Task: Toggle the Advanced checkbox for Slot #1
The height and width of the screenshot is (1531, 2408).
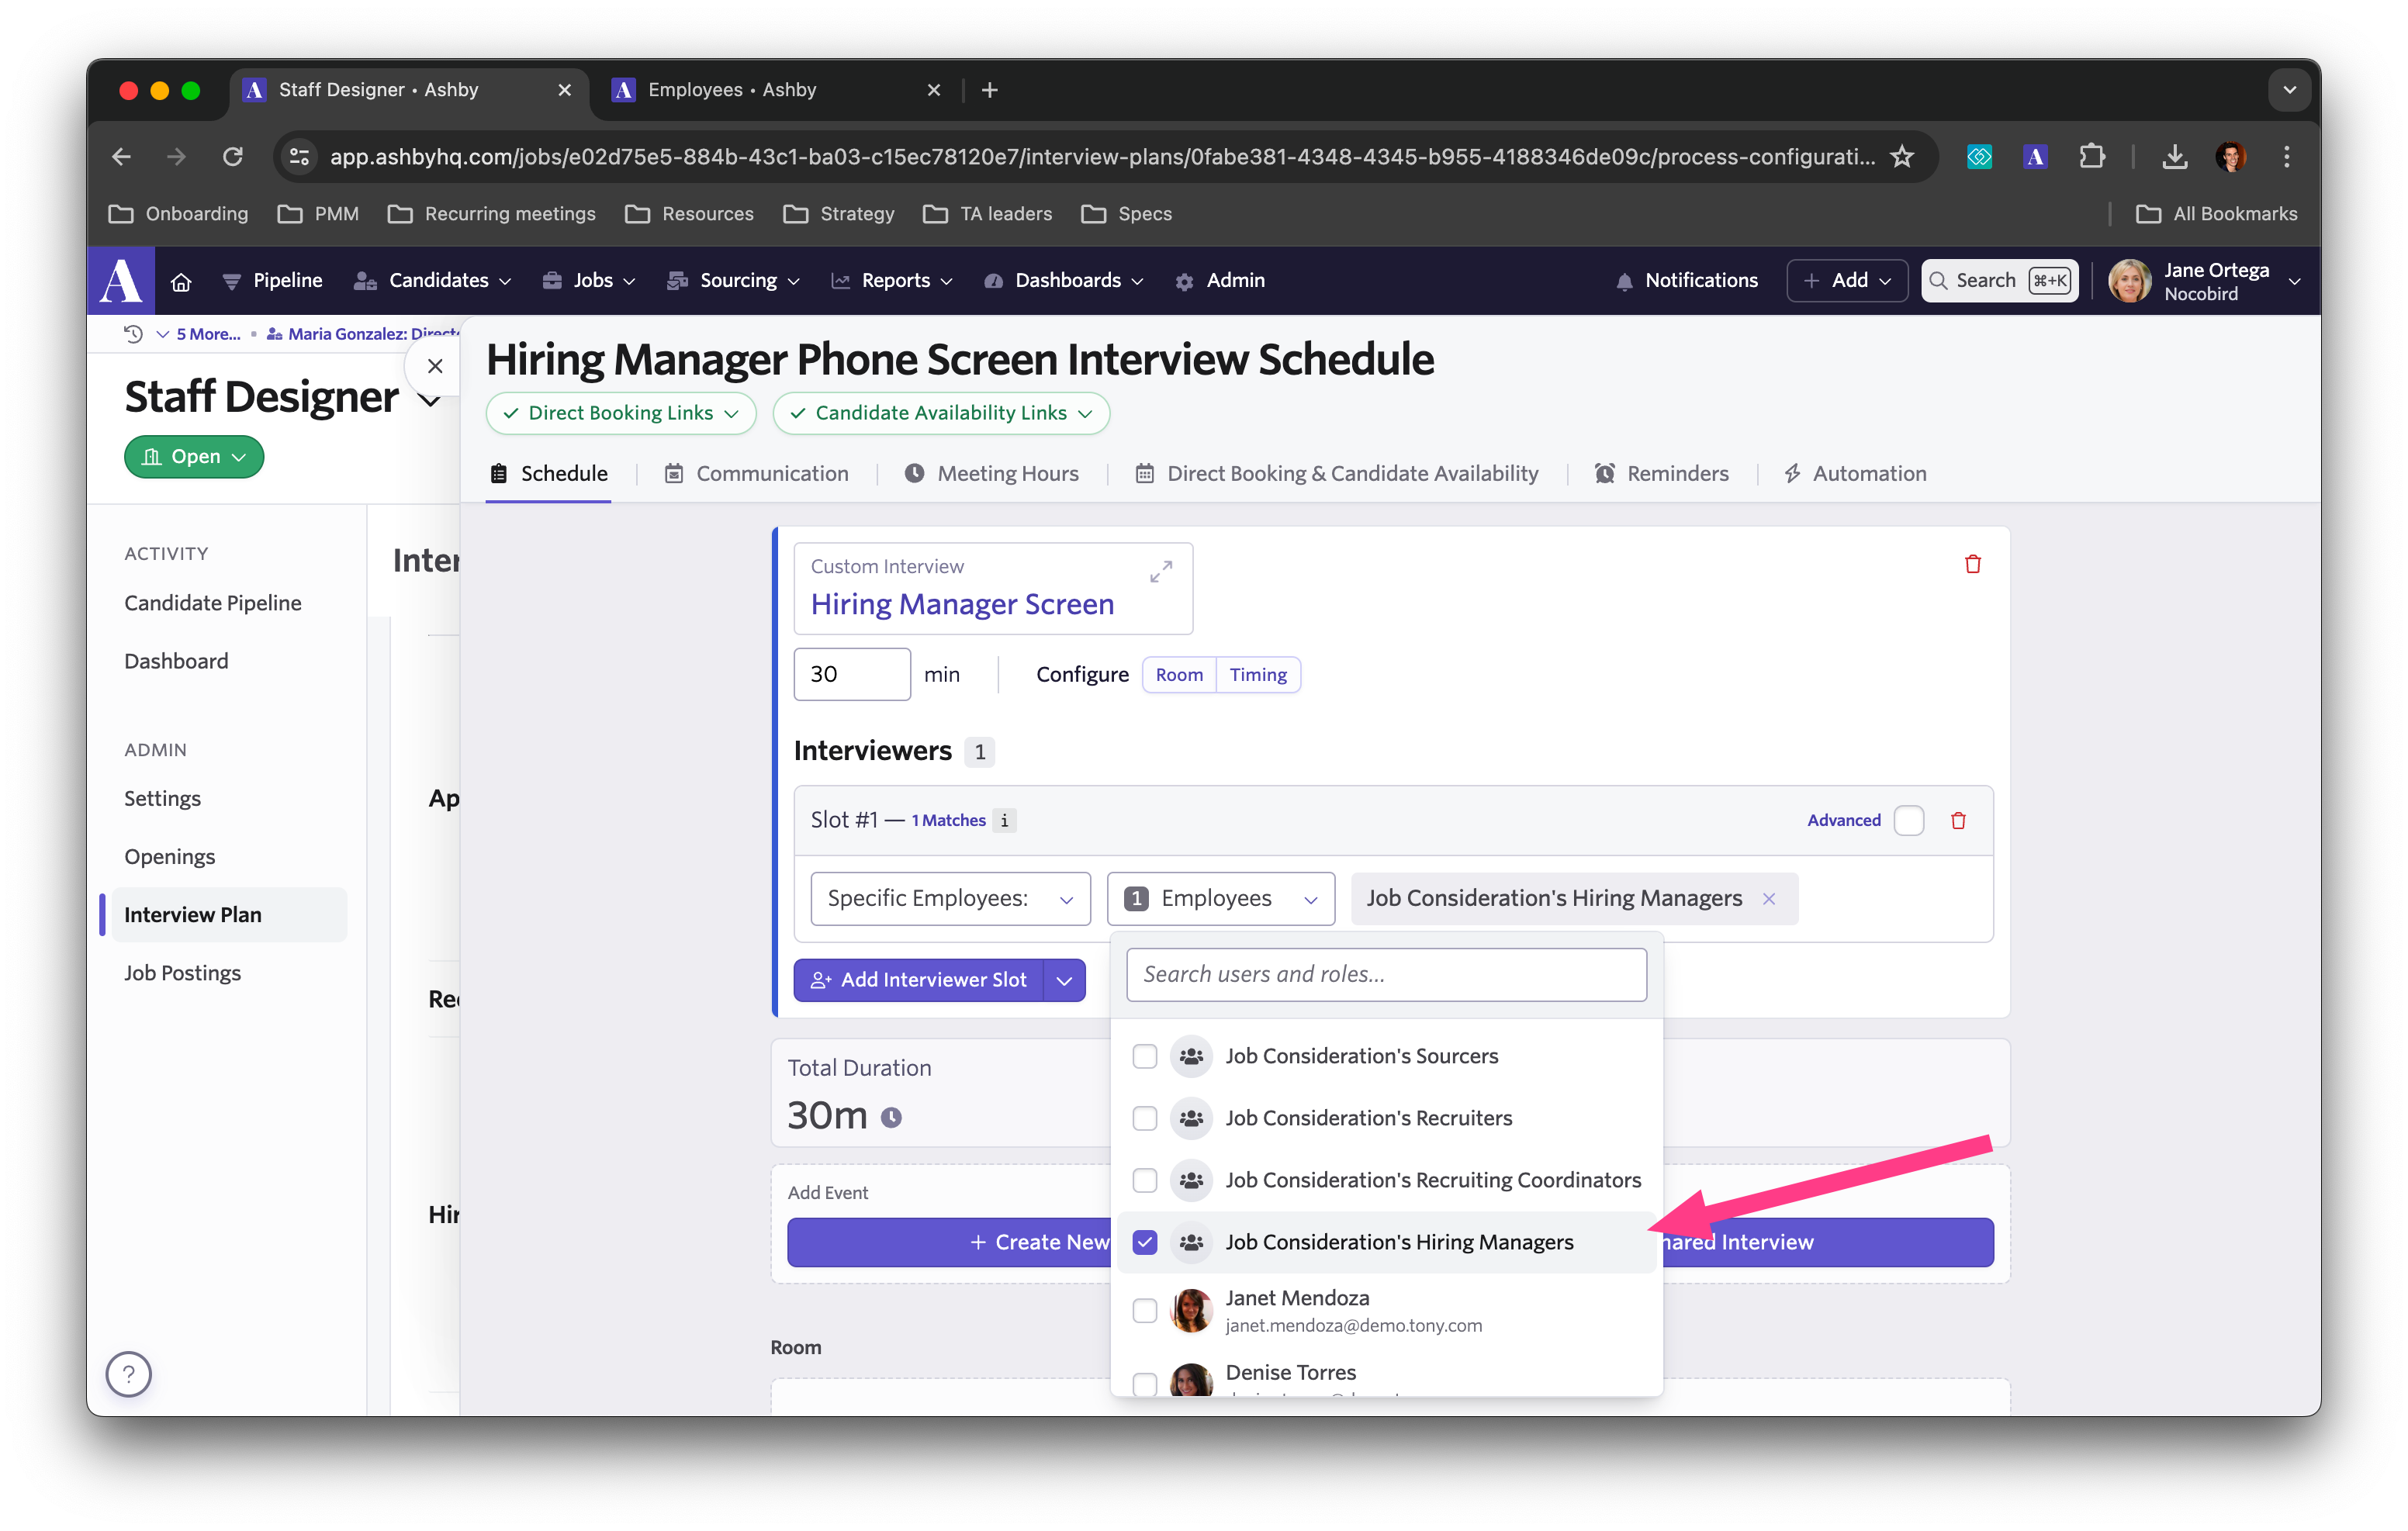Action: click(x=1908, y=820)
